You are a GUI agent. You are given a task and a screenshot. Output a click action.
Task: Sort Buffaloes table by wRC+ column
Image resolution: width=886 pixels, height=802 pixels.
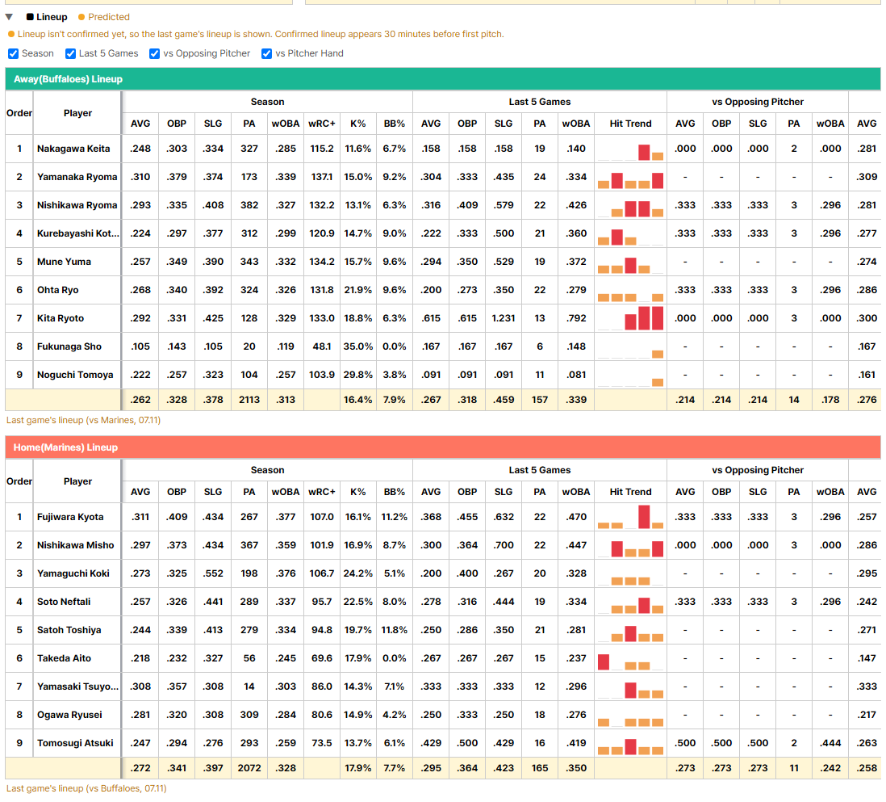coord(321,124)
